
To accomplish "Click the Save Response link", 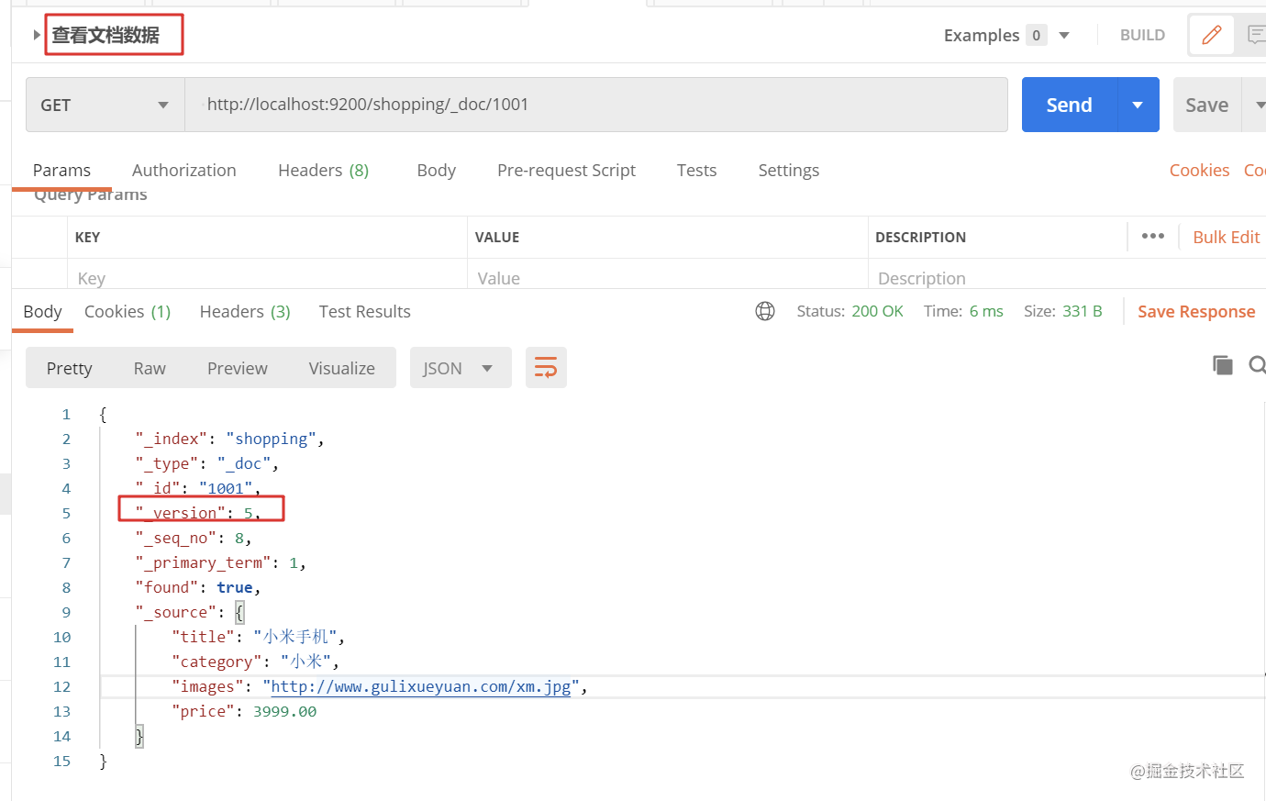I will (x=1196, y=311).
